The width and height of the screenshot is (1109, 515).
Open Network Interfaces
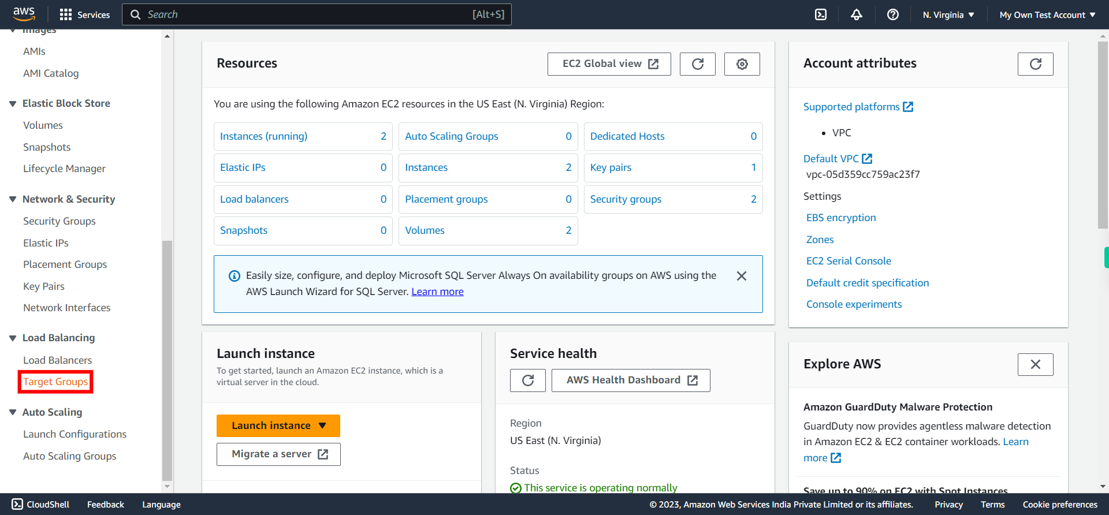point(66,308)
